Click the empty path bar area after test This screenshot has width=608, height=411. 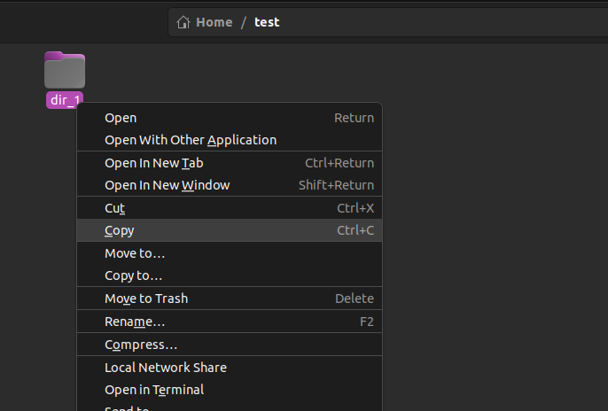(x=443, y=22)
